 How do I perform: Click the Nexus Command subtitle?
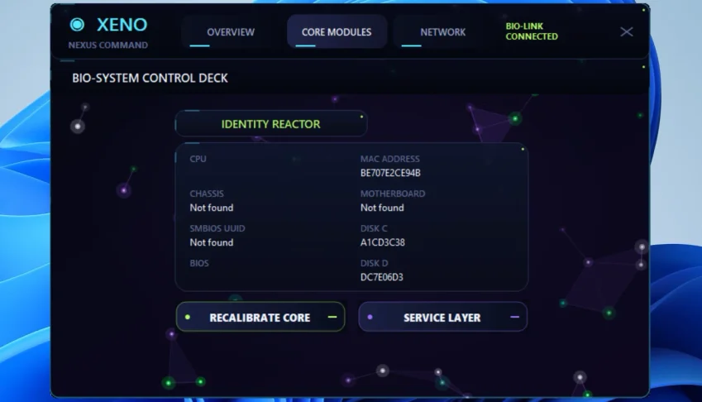tap(107, 45)
